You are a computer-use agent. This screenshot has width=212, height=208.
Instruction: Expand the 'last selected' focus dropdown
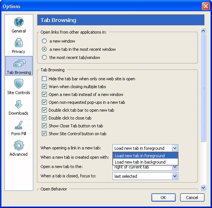[175, 176]
